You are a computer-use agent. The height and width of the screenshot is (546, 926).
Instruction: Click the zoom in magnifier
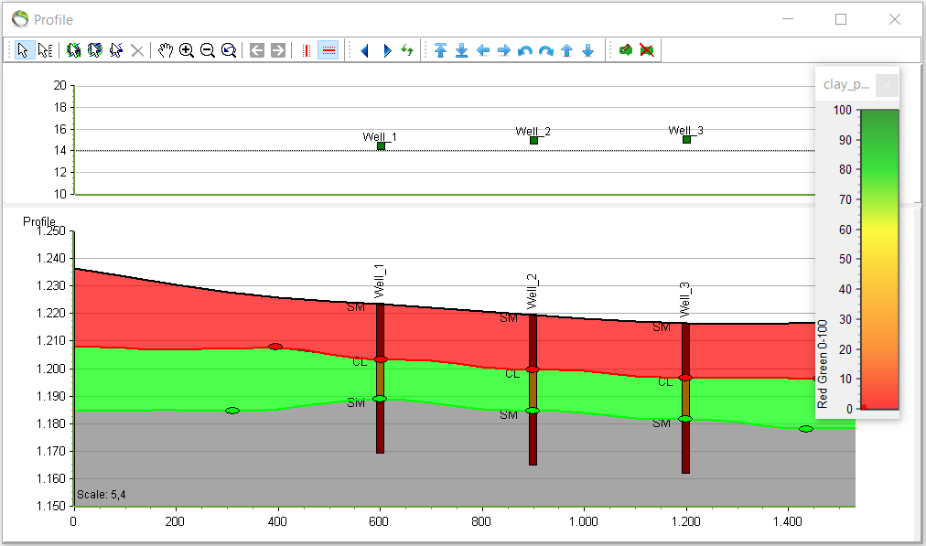187,50
